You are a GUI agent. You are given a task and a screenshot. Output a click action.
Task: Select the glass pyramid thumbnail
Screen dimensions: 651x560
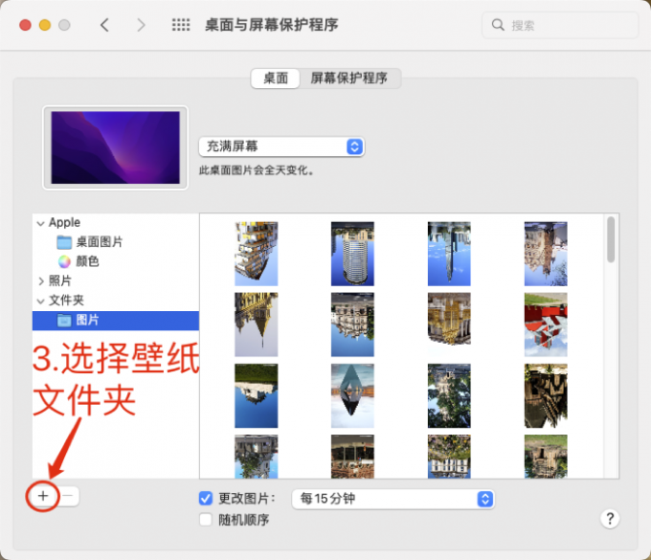click(352, 395)
